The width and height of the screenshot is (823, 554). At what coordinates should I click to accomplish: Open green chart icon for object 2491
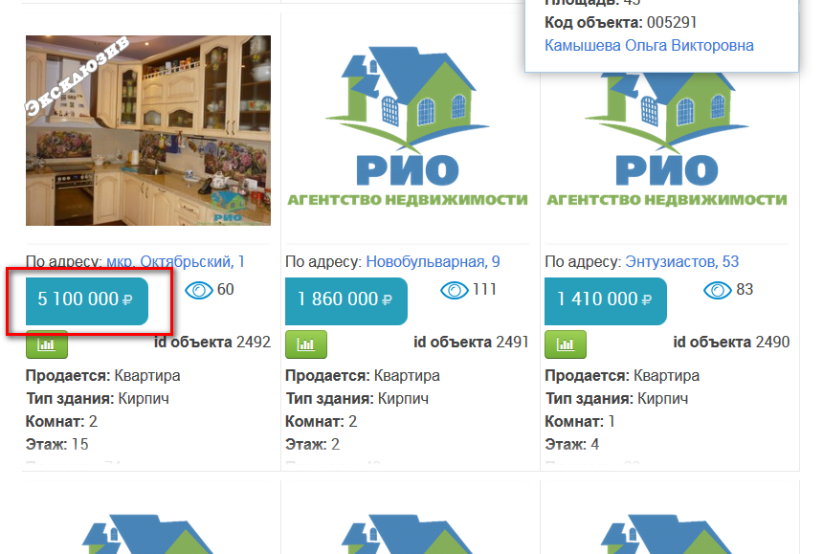(x=306, y=344)
